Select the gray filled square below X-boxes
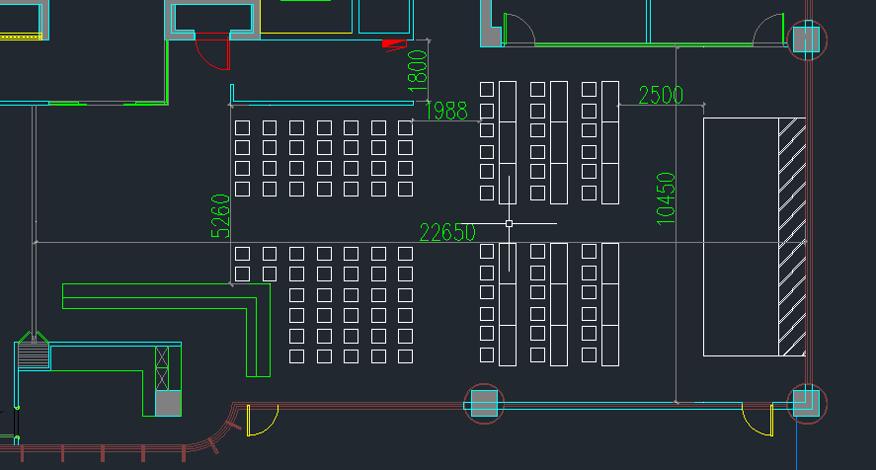 tap(168, 403)
